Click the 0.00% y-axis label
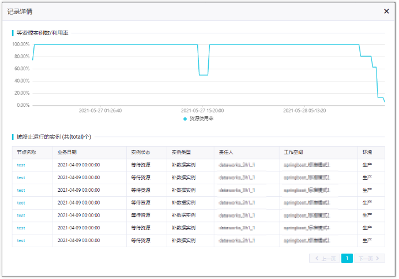Viewport: 399px width, 279px height. coord(23,105)
